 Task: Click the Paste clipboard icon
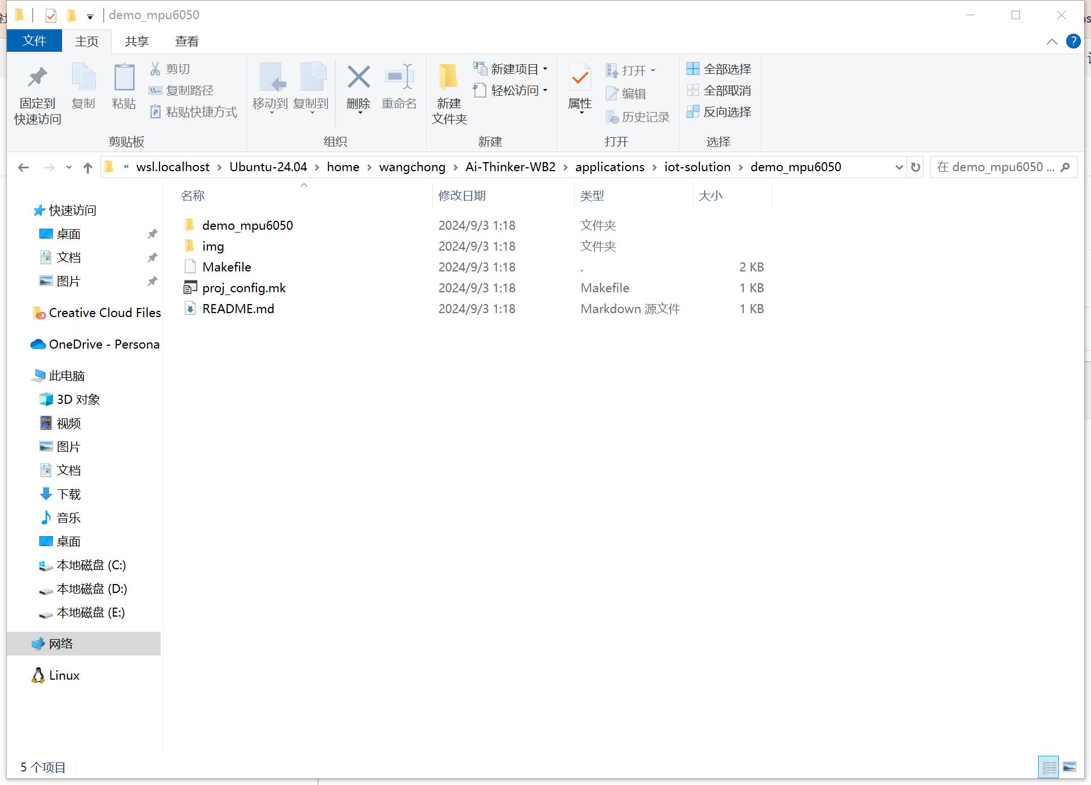pyautogui.click(x=124, y=78)
